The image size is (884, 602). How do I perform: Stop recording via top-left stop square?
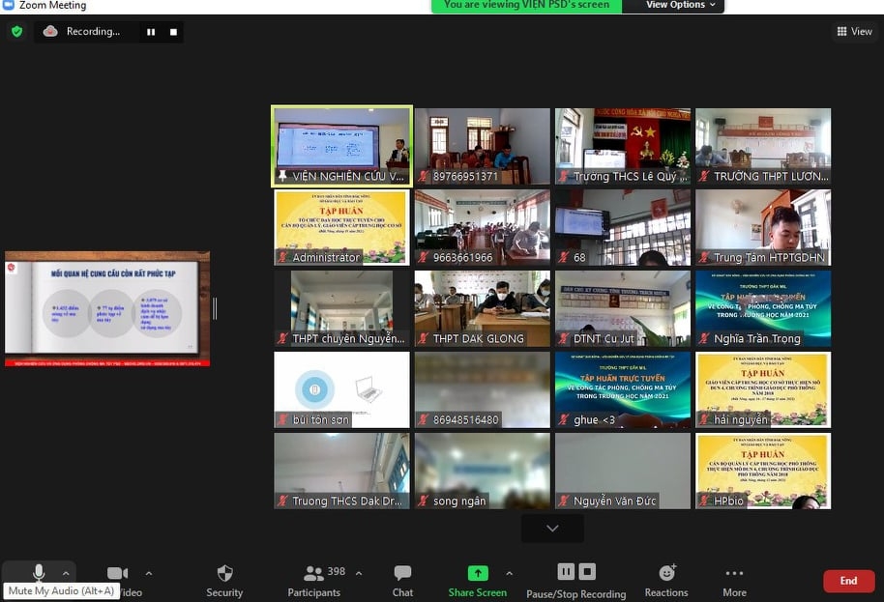(173, 32)
